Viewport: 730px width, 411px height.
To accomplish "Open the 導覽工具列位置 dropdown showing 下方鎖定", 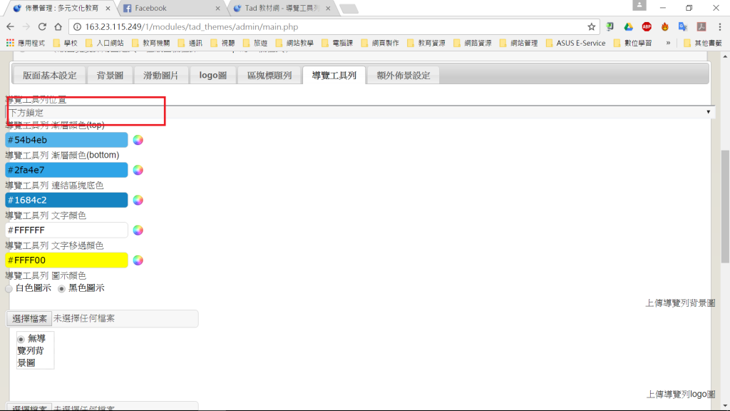I will click(360, 113).
